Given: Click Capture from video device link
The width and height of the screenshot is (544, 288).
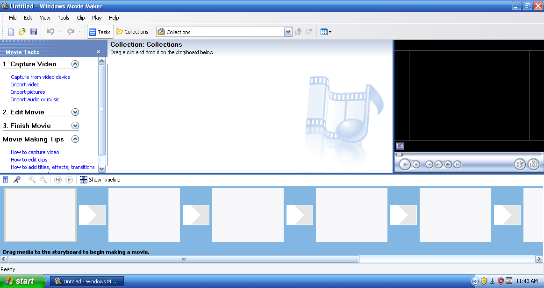Looking at the screenshot, I should [x=41, y=77].
